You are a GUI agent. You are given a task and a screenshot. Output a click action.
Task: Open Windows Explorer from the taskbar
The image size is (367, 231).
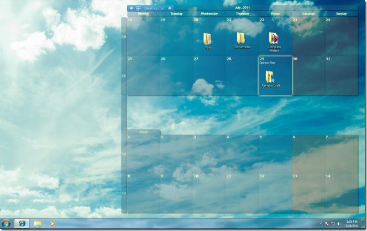point(38,224)
